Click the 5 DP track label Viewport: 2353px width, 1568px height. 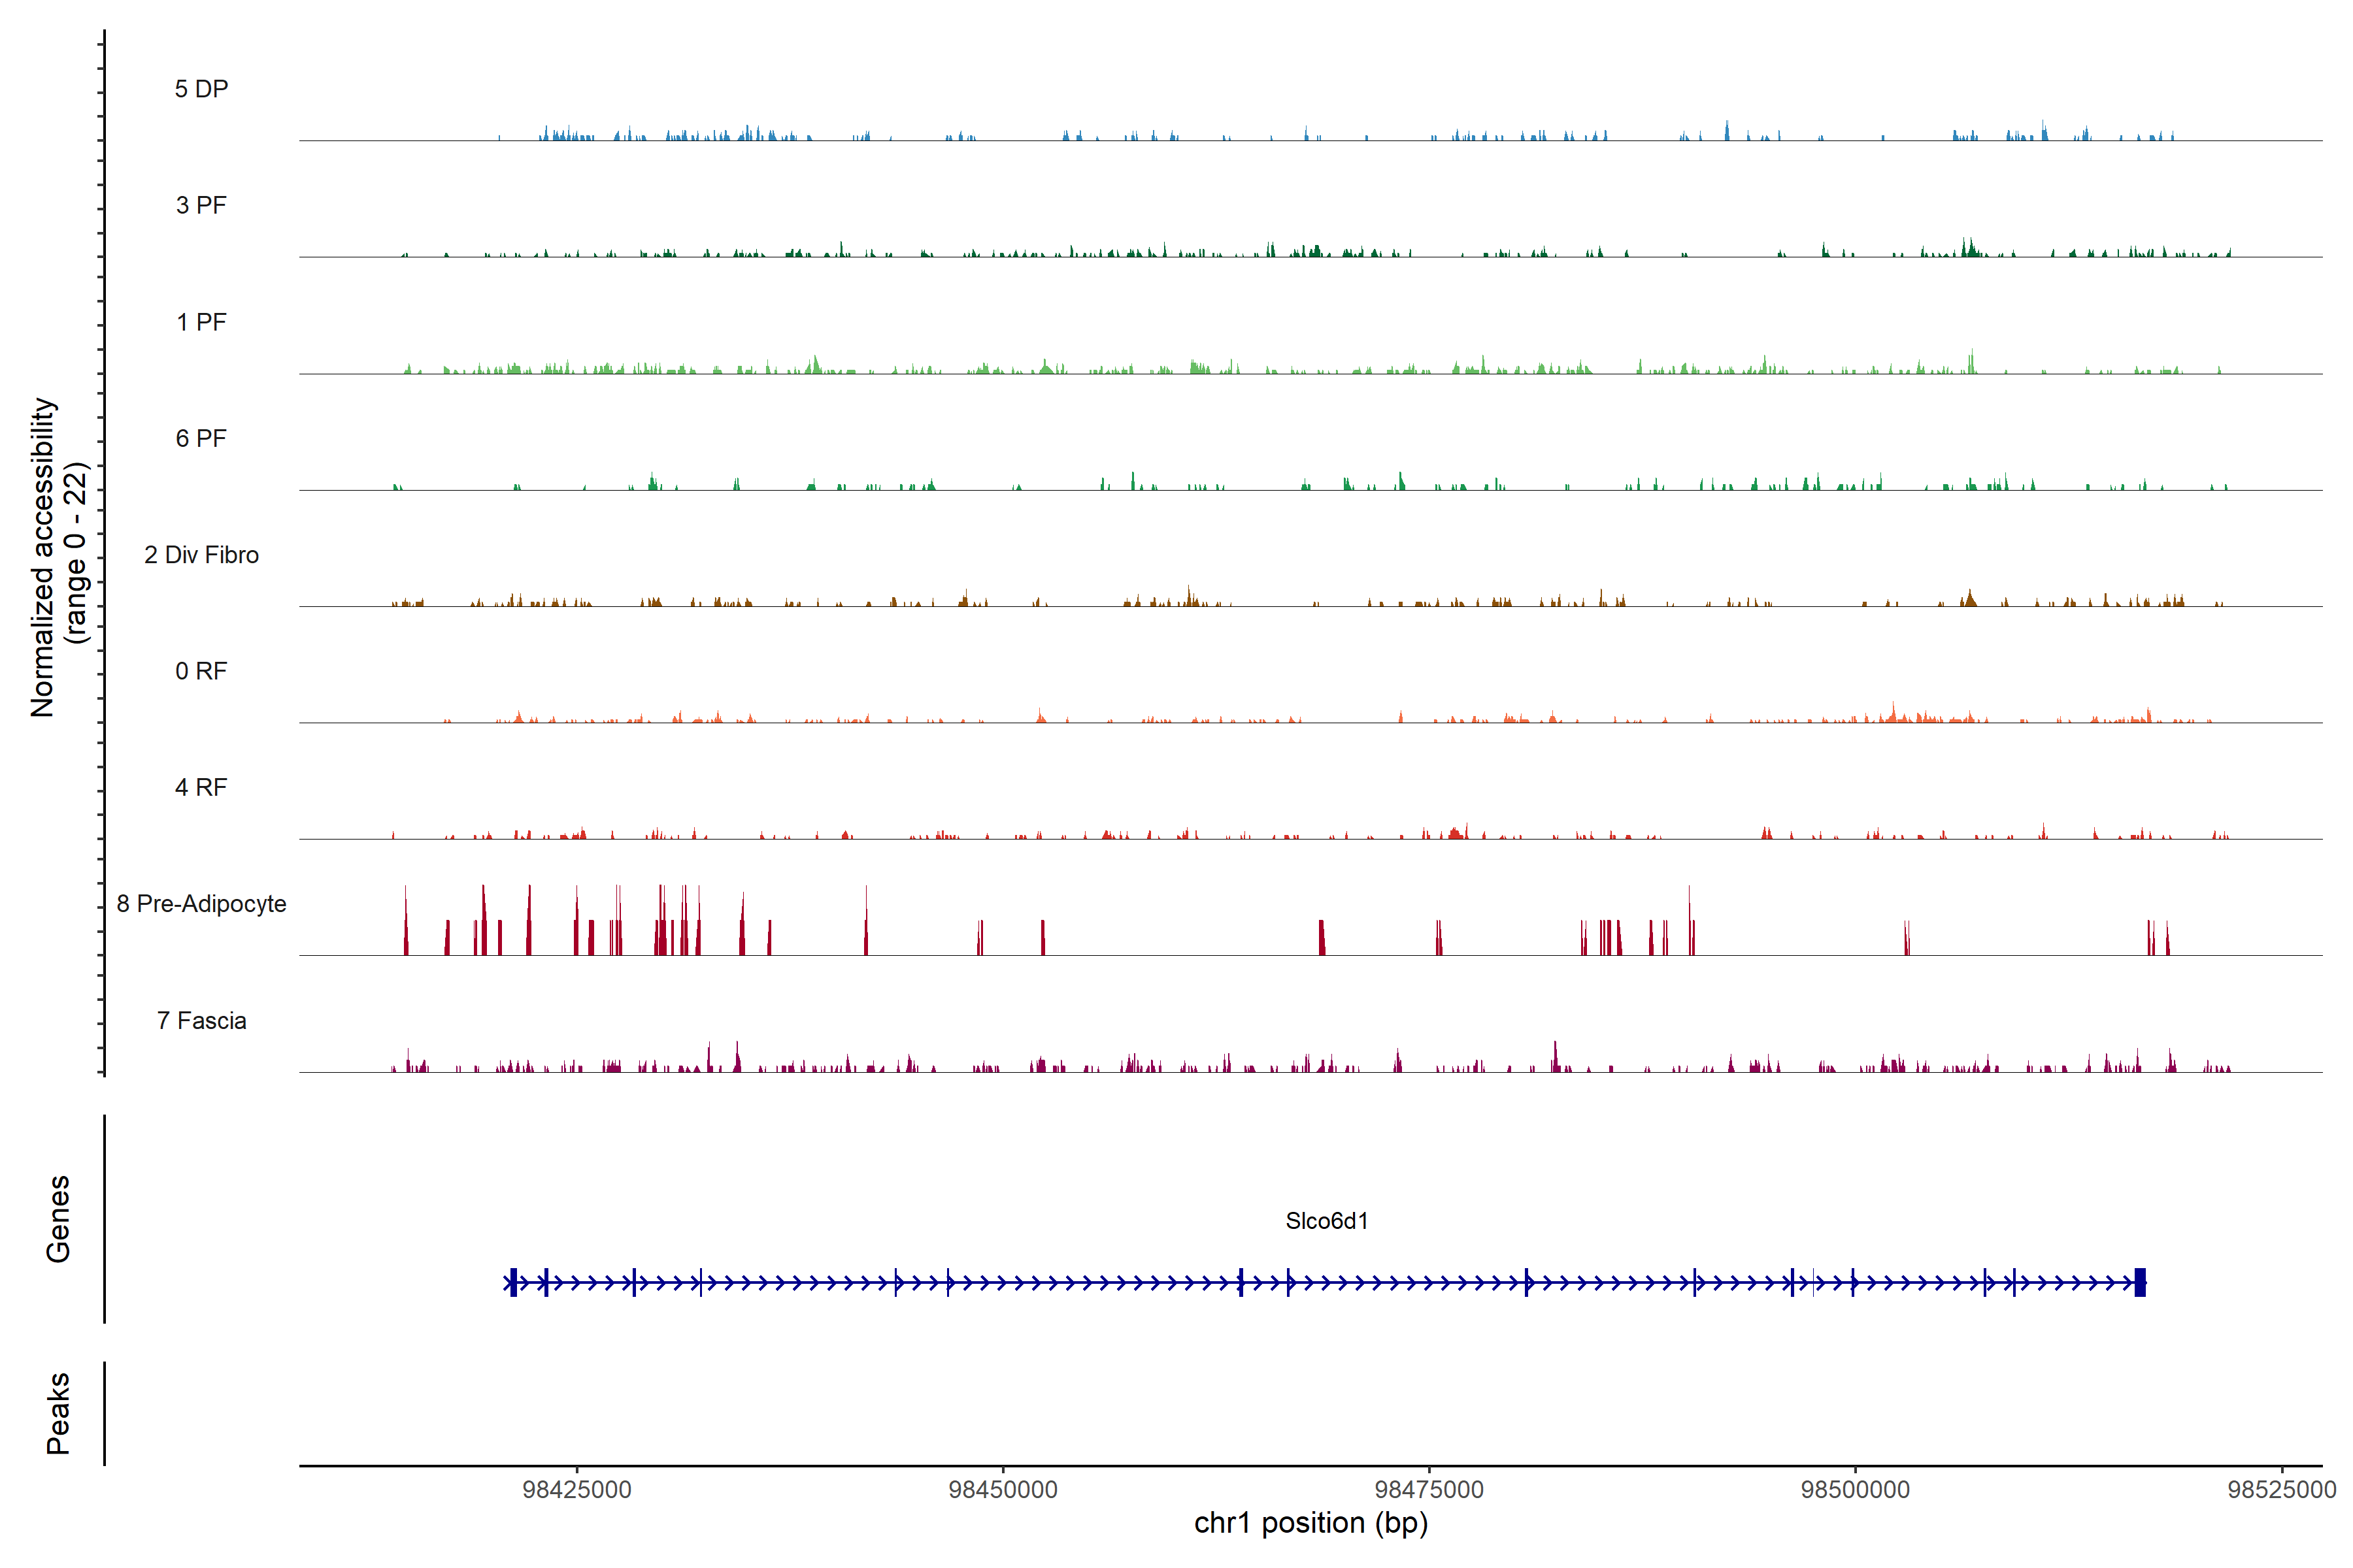coord(201,89)
